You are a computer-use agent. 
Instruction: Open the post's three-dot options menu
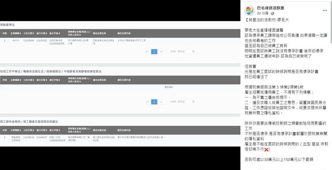[325, 10]
